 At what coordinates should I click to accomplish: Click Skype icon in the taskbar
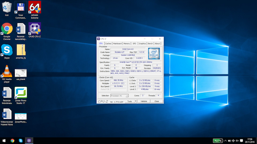(21, 140)
